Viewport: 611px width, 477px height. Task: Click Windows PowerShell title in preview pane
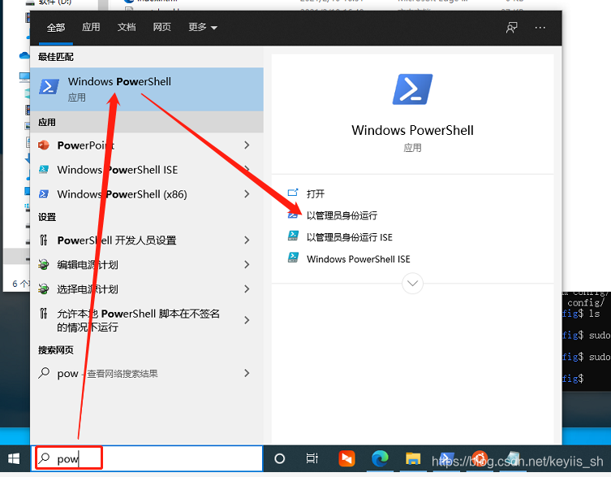click(x=412, y=130)
